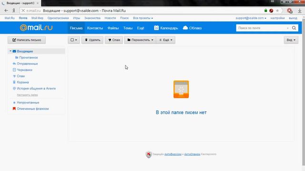Open Поиск portal link
This screenshot has width=305, height=171.
pos(124,18)
